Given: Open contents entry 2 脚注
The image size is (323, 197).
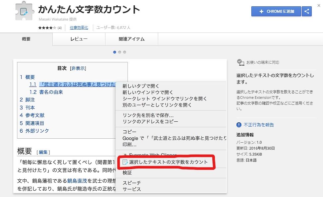Looking at the screenshot, I should [28, 100].
